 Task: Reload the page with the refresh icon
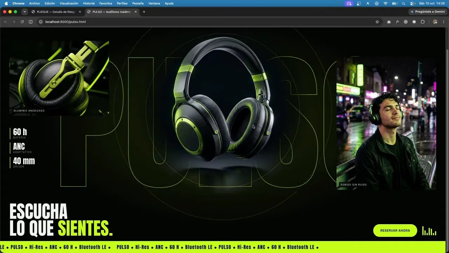click(x=22, y=22)
